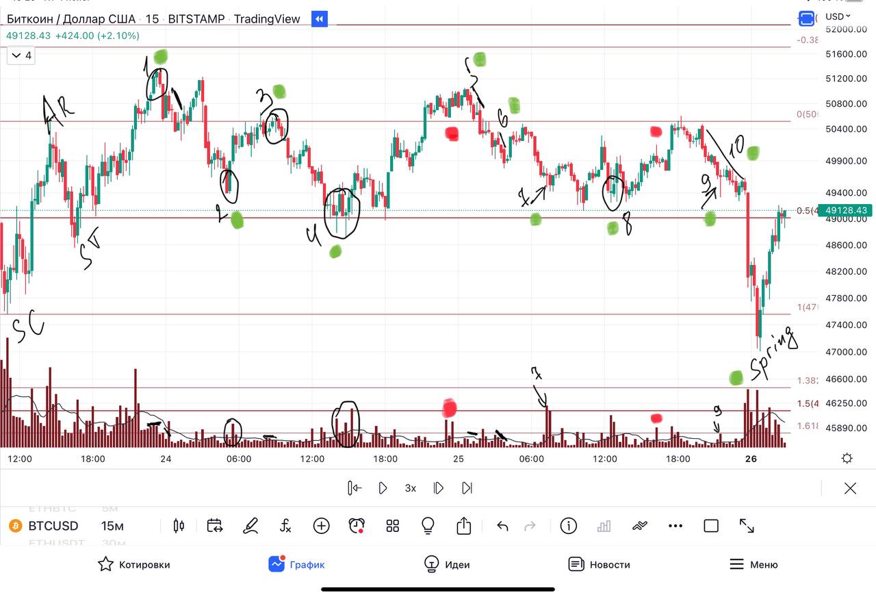Toggle the chart settings gear icon
This screenshot has width=876, height=597.
click(x=847, y=458)
